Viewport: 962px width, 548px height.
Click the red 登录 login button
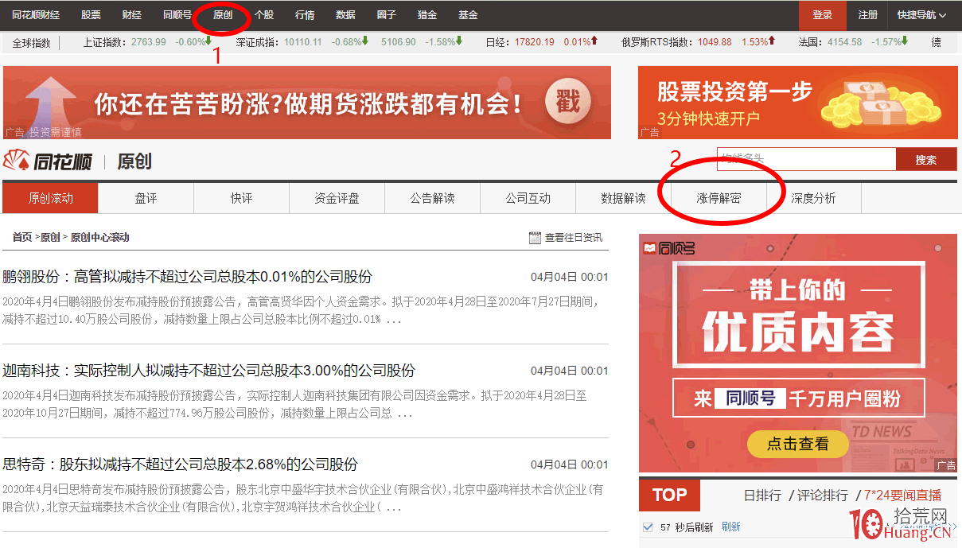[822, 15]
